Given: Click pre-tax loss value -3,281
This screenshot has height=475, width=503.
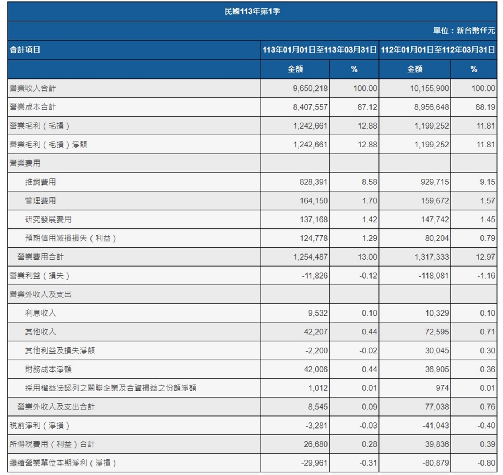Looking at the screenshot, I should tap(317, 425).
